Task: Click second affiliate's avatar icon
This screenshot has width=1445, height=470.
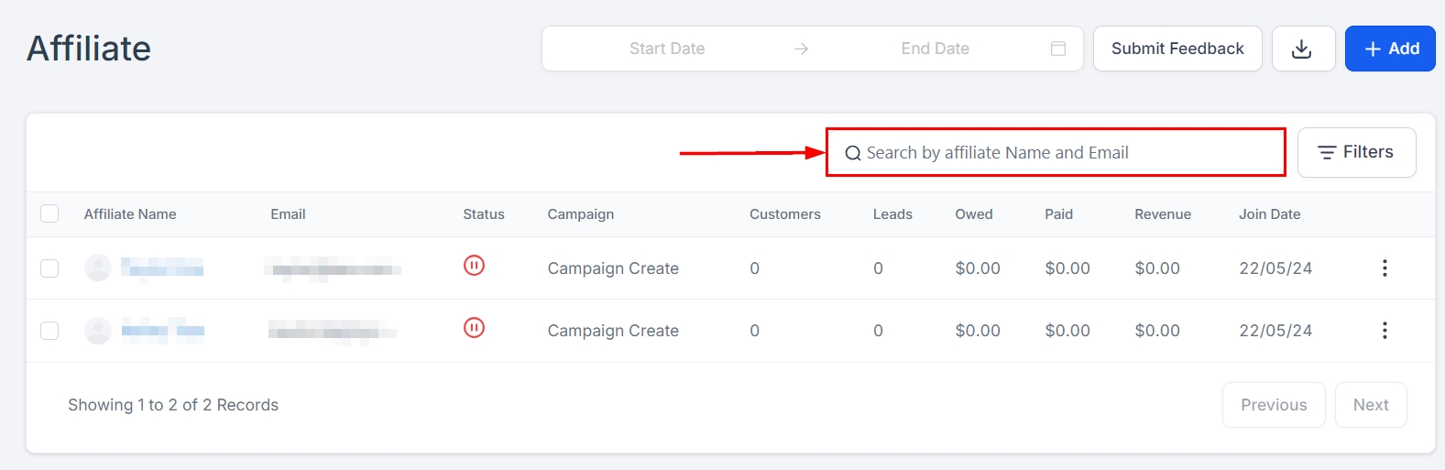Action: (98, 330)
